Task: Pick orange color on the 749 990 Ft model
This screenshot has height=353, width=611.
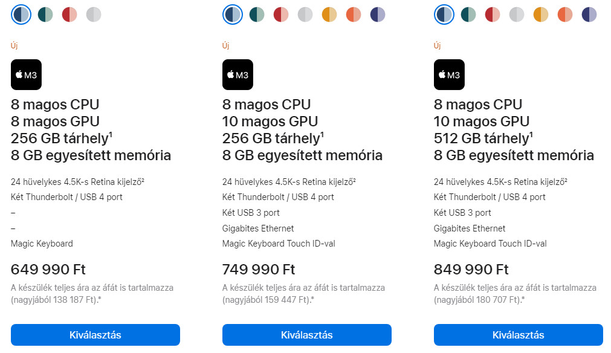Action: [x=354, y=15]
